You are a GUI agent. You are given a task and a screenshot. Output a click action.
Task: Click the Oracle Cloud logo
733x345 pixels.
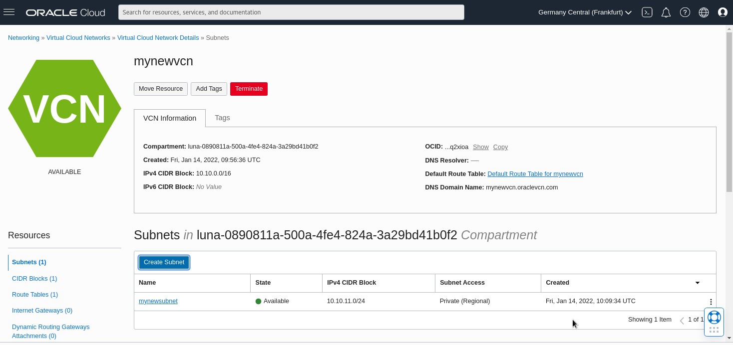[65, 12]
